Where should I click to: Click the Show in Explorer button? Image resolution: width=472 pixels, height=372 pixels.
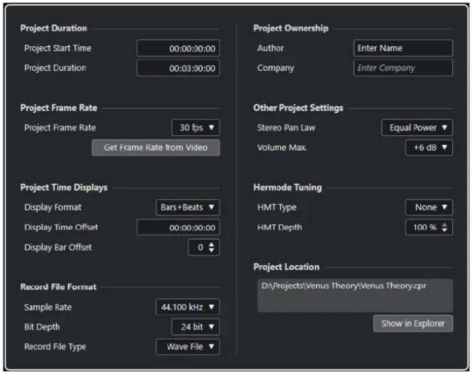pos(413,324)
